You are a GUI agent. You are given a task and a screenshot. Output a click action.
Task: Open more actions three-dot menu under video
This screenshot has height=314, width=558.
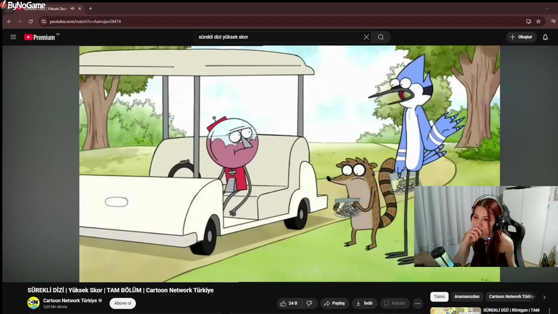[418, 303]
